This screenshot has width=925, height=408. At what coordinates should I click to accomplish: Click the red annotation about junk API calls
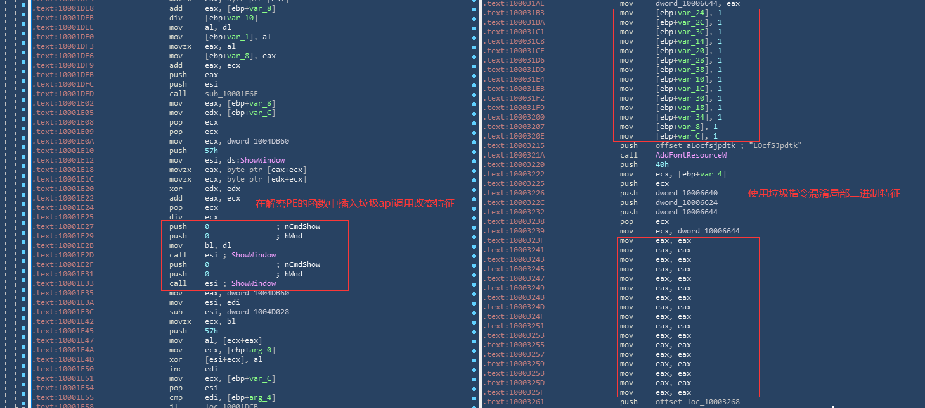coord(354,204)
